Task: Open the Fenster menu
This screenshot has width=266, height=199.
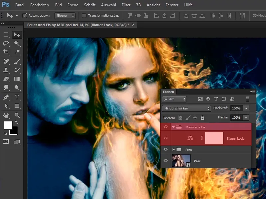Action: pos(172,5)
